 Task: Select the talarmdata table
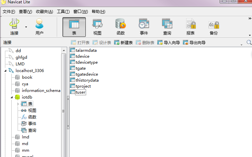click(x=86, y=50)
